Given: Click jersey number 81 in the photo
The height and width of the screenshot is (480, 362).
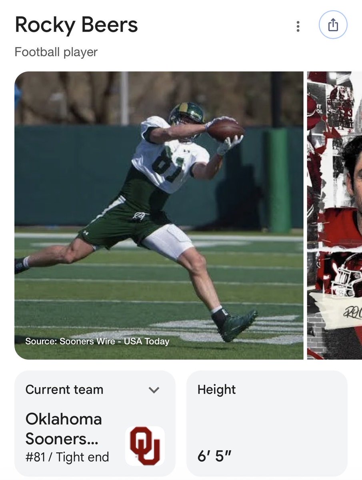Looking at the screenshot, I should pyautogui.click(x=168, y=162).
